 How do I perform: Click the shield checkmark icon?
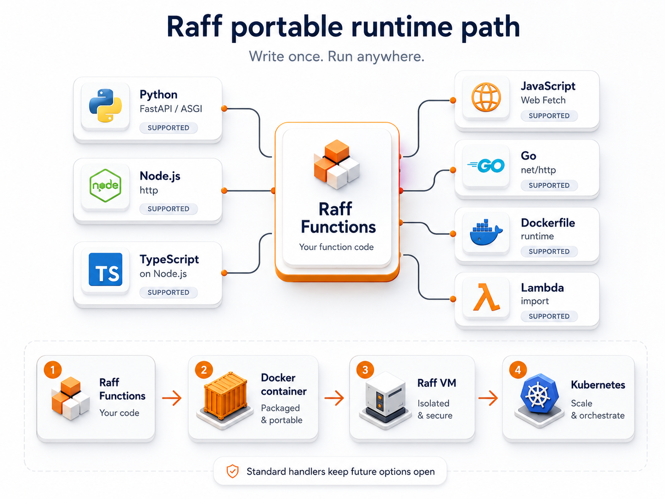coord(233,471)
